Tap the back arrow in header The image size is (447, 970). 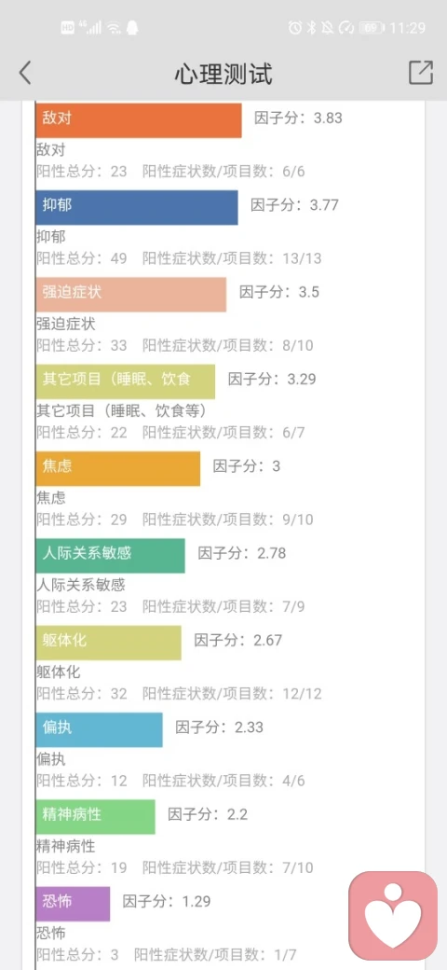[x=25, y=73]
